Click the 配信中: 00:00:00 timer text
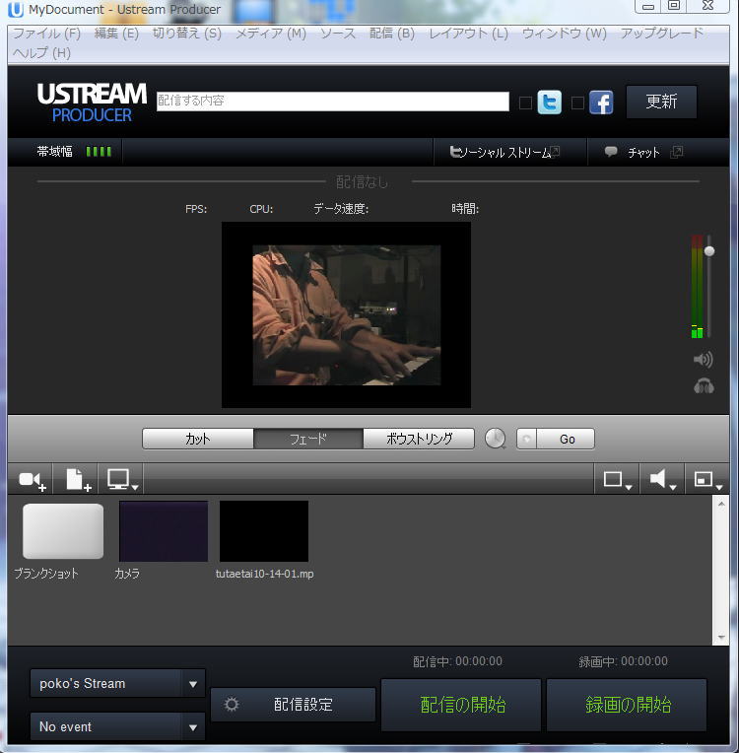 click(x=457, y=661)
